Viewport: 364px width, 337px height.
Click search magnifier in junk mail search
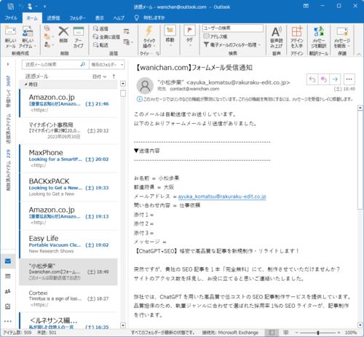click(83, 64)
